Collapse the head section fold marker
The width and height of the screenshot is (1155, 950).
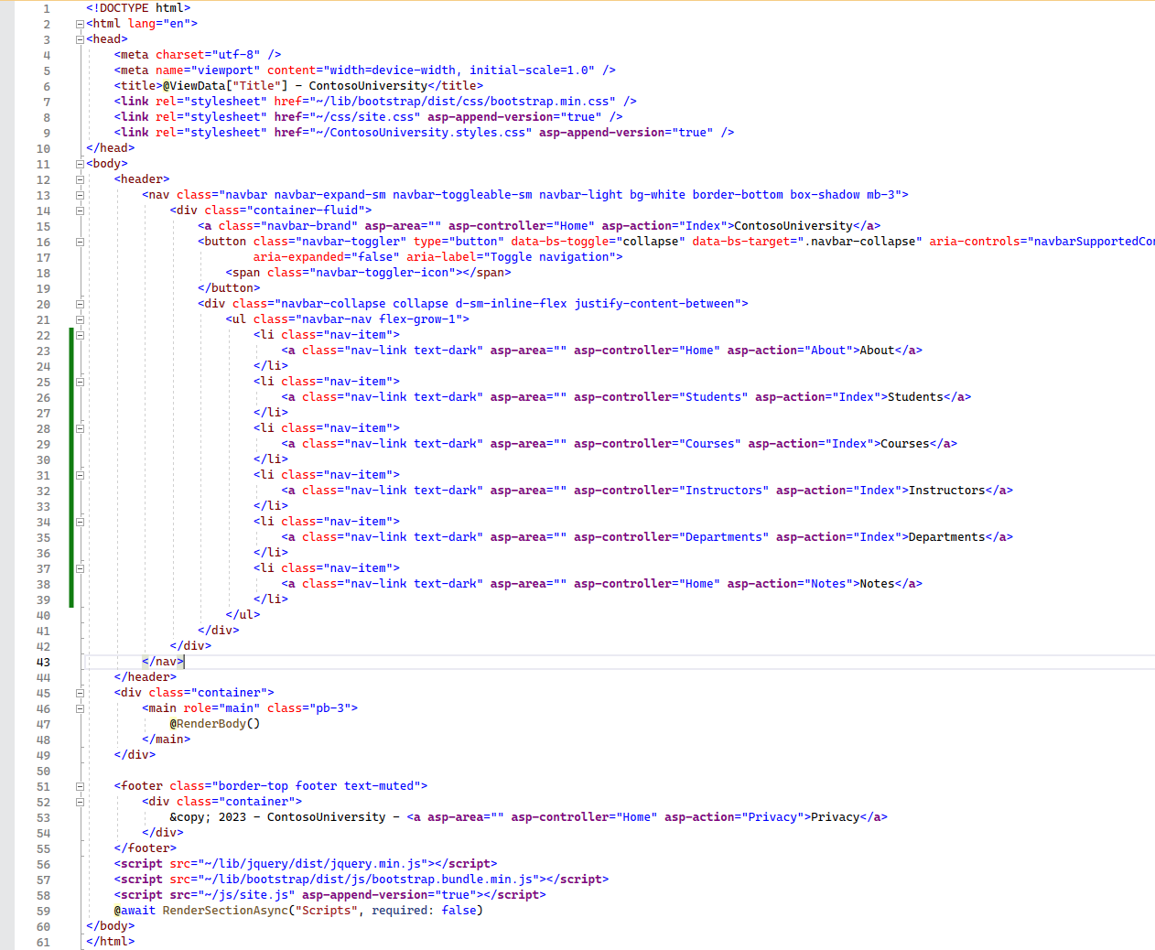80,39
